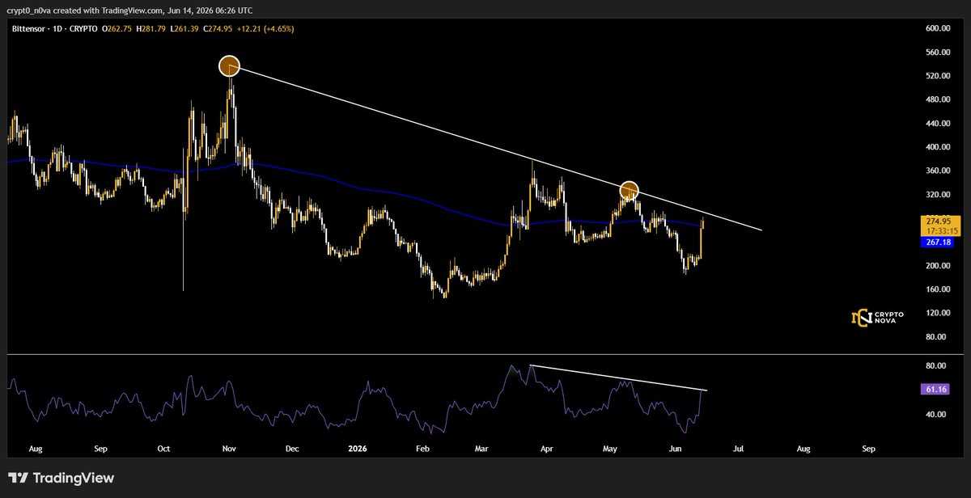The width and height of the screenshot is (971, 498).
Task: Click the 120.00 price axis label
Action: click(937, 313)
